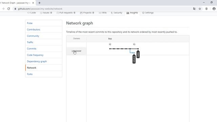The width and height of the screenshot is (217, 122).
Task: Open Commits in the sidebar
Action: point(44,48)
